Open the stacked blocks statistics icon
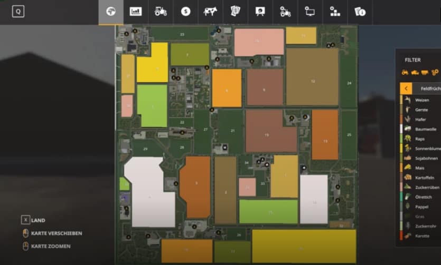 (x=335, y=12)
